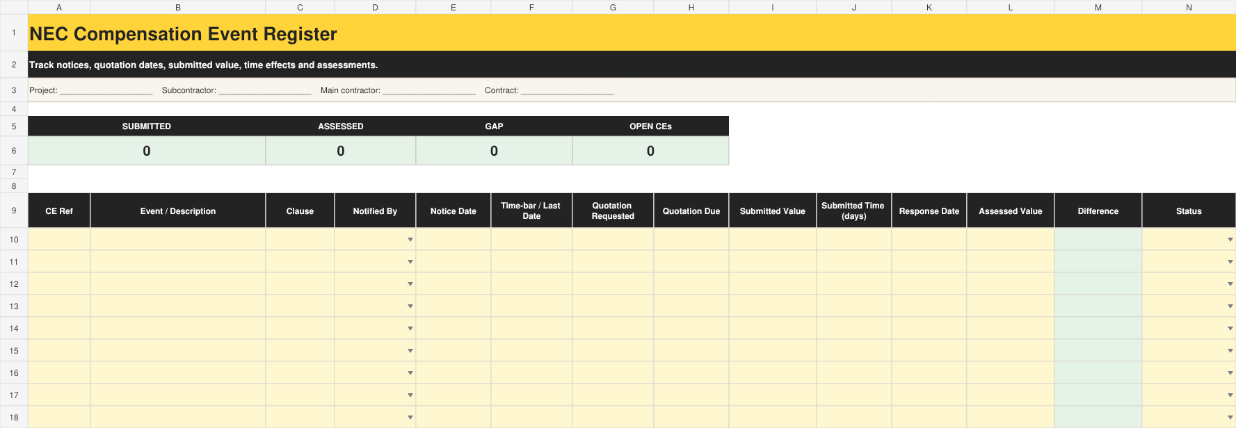Select column A header
This screenshot has width=1236, height=428.
pos(59,7)
